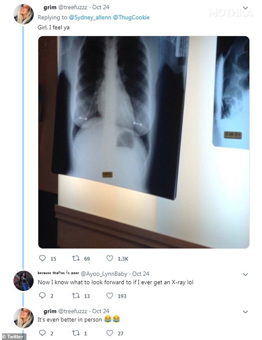Image resolution: width=262 pixels, height=340 pixels.
Task: Open chevron menu on top grim tweet
Action: click(x=245, y=8)
